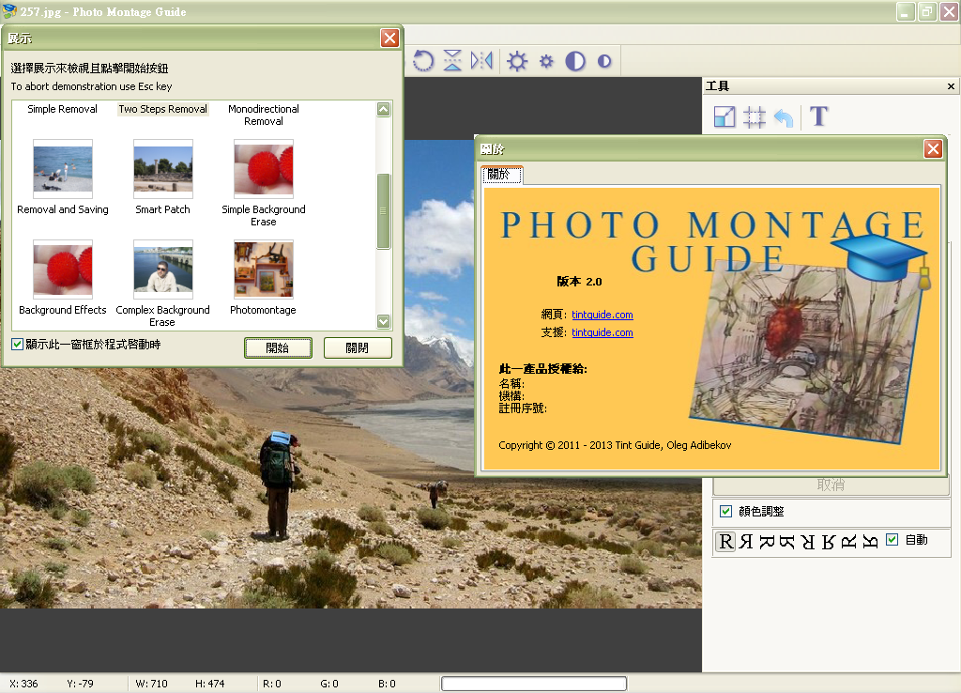The height and width of the screenshot is (693, 961).
Task: Select the Two Steps Removal demo label
Action: tap(163, 109)
